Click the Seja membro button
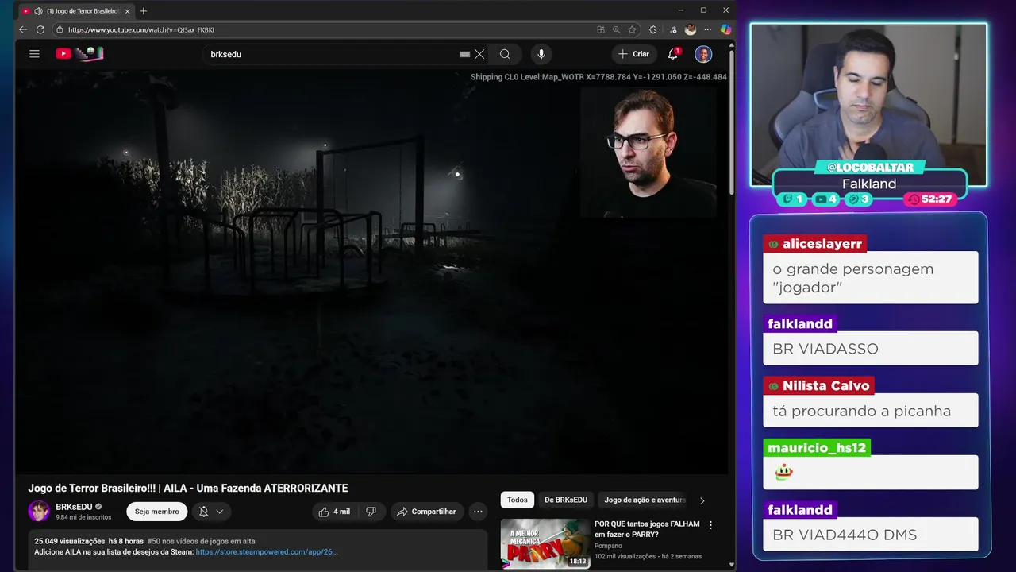 tap(157, 512)
